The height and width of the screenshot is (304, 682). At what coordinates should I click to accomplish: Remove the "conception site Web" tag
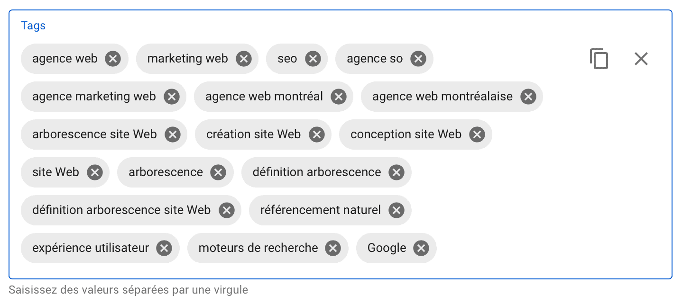tap(477, 134)
